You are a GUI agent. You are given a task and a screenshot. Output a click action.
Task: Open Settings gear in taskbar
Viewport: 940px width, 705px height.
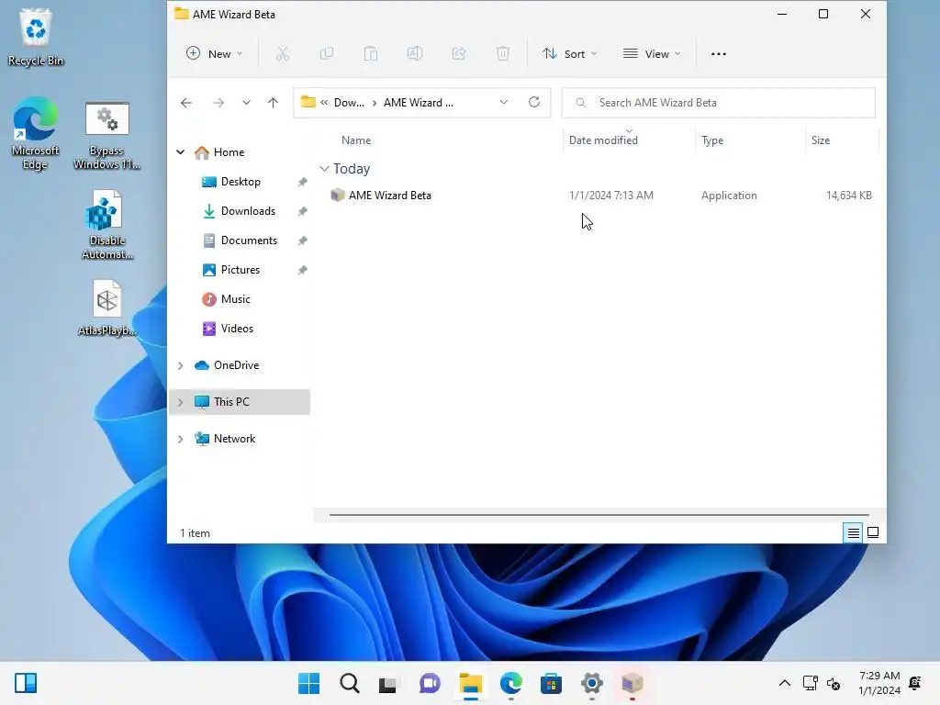592,683
